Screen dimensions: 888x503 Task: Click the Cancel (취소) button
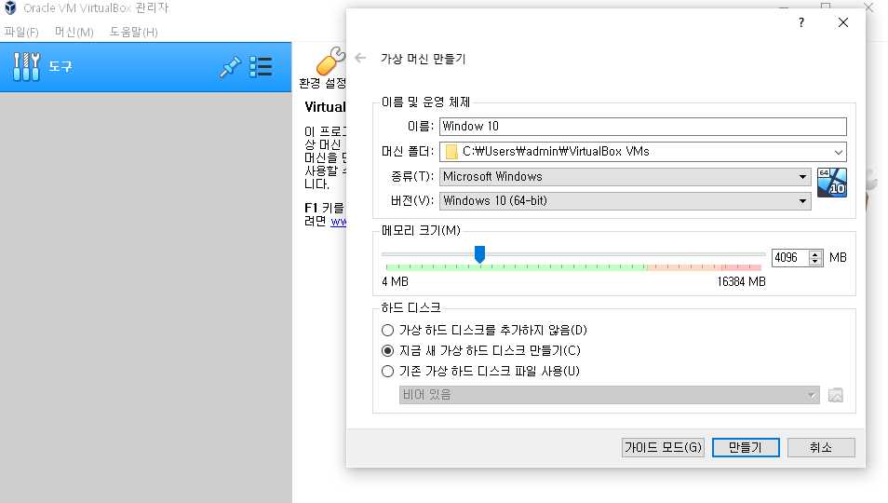point(821,447)
